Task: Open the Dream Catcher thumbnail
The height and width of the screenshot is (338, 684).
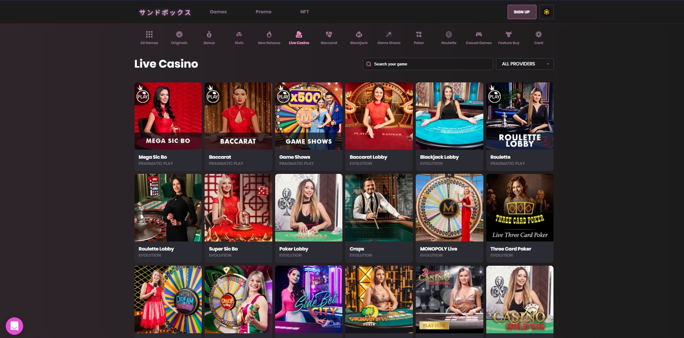Action: click(x=168, y=299)
